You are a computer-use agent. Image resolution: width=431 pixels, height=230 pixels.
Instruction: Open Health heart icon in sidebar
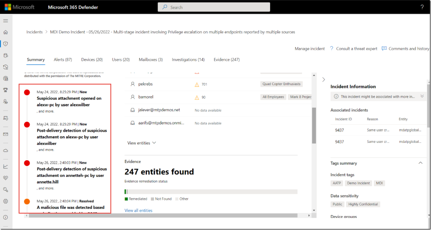click(x=6, y=178)
